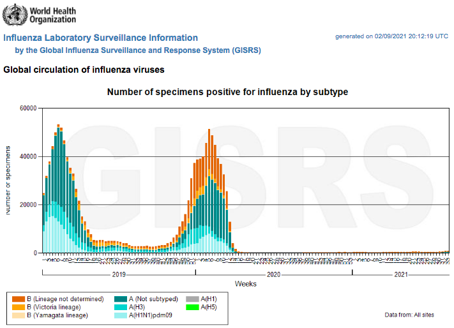The width and height of the screenshot is (454, 328).
Task: Click the 'A (Not subtyped)' legend label
Action: pos(153,299)
